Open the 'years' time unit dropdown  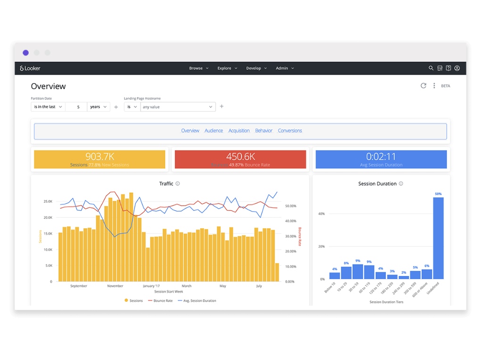98,107
